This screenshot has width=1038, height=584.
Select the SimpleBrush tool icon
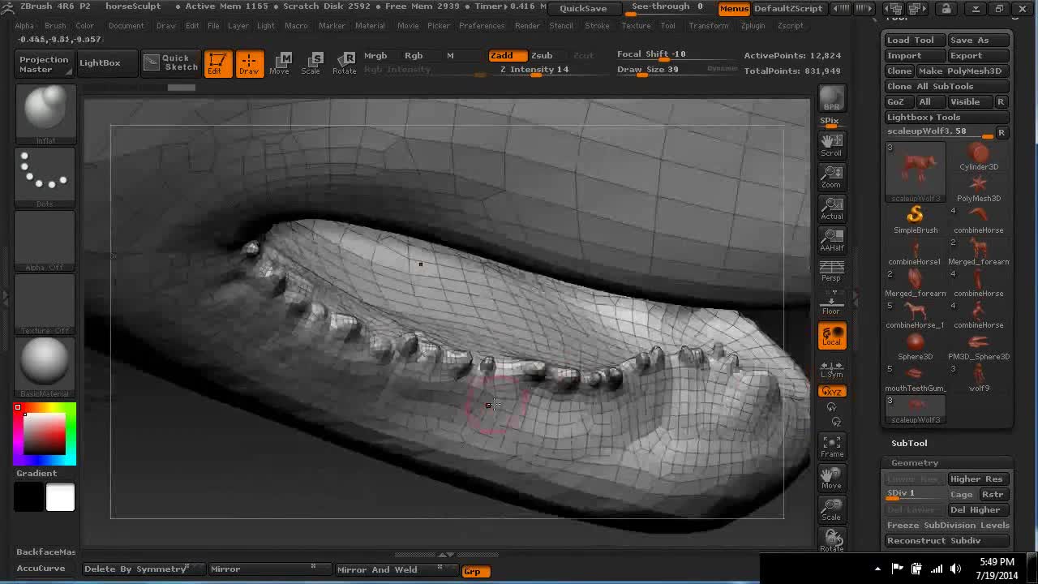916,220
